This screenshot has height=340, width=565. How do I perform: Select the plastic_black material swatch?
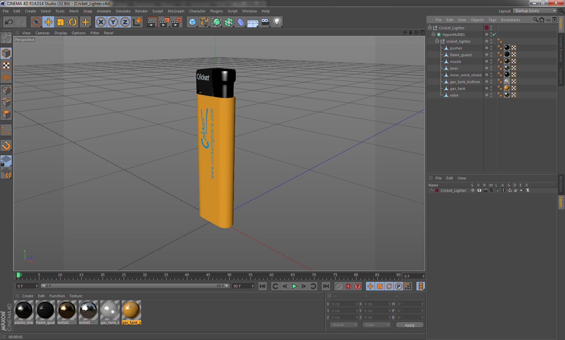click(24, 313)
